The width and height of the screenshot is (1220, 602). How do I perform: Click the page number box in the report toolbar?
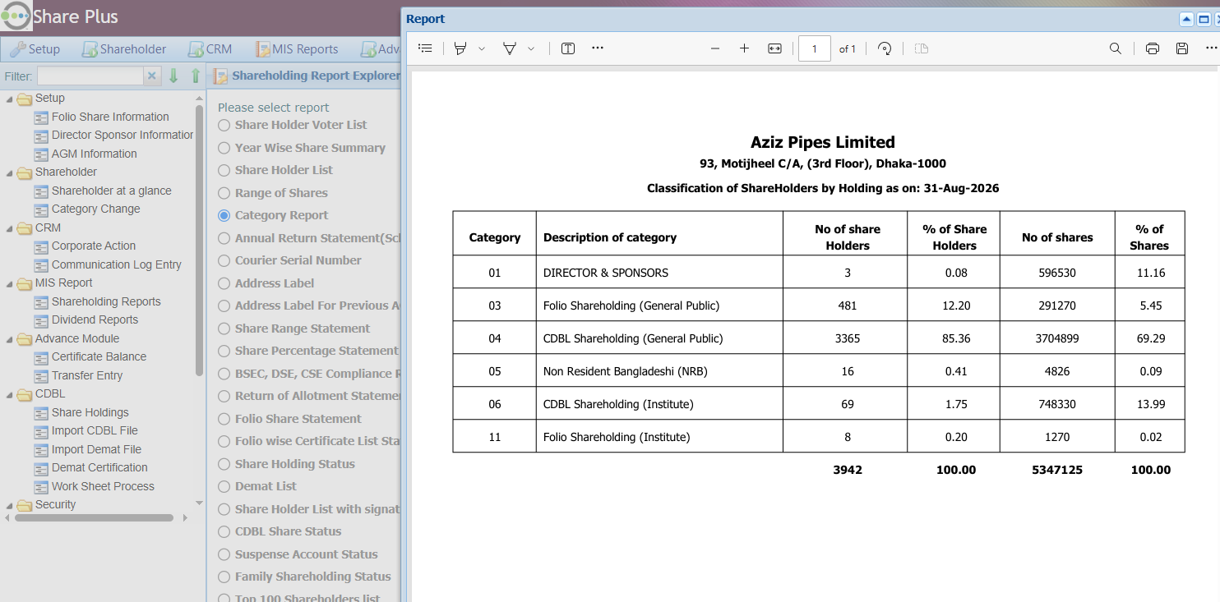coord(814,48)
